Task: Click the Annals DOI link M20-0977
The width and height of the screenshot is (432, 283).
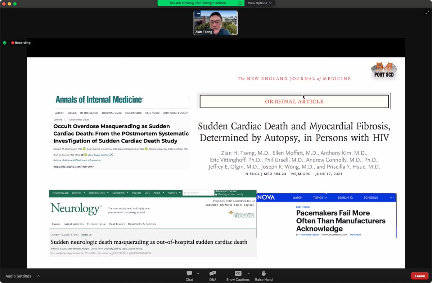Action: point(73,167)
